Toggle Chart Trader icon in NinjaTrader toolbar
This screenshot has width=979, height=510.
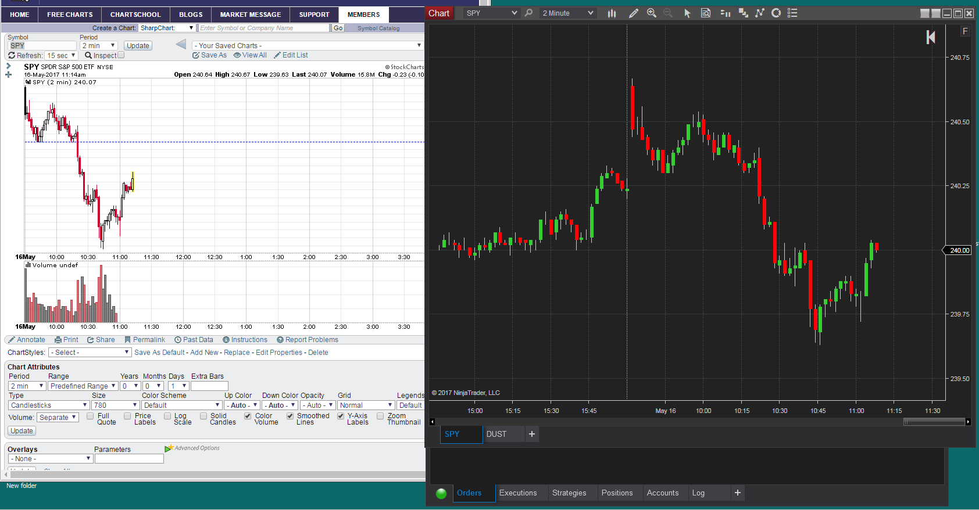[x=725, y=13]
